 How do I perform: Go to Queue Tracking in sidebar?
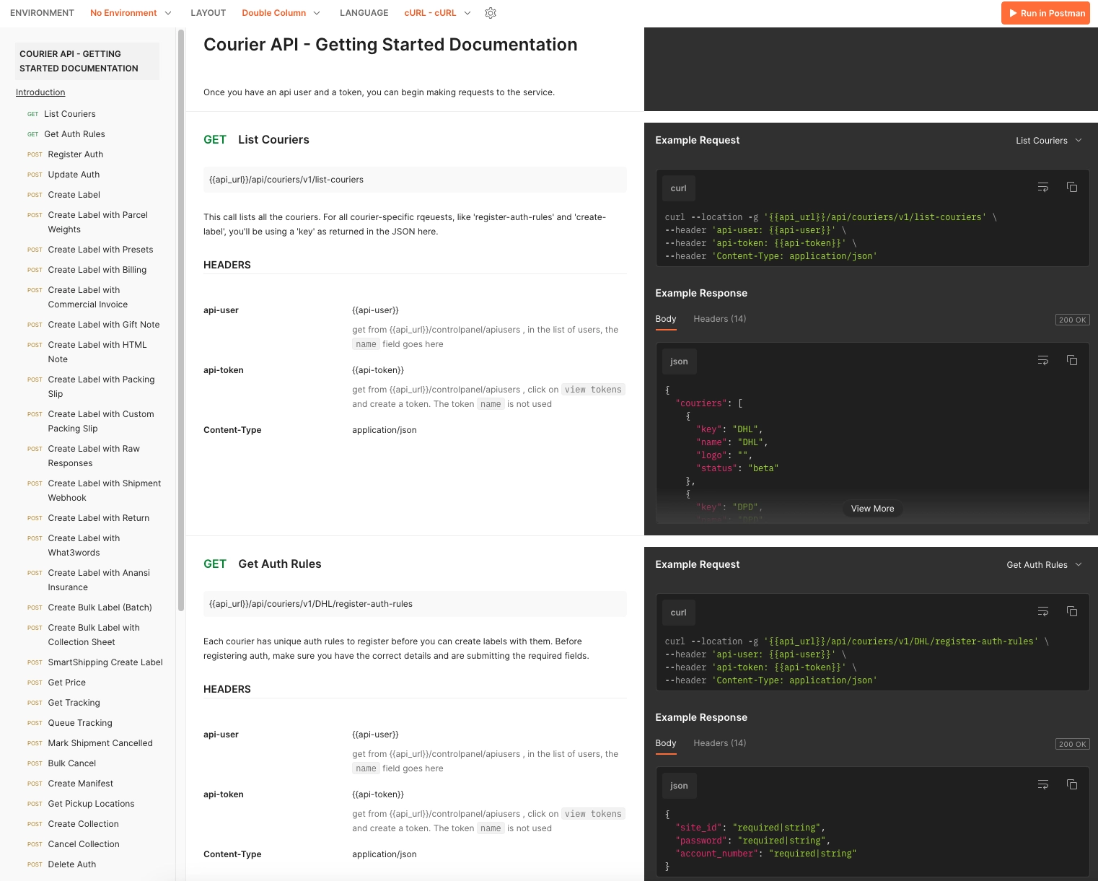(x=80, y=723)
